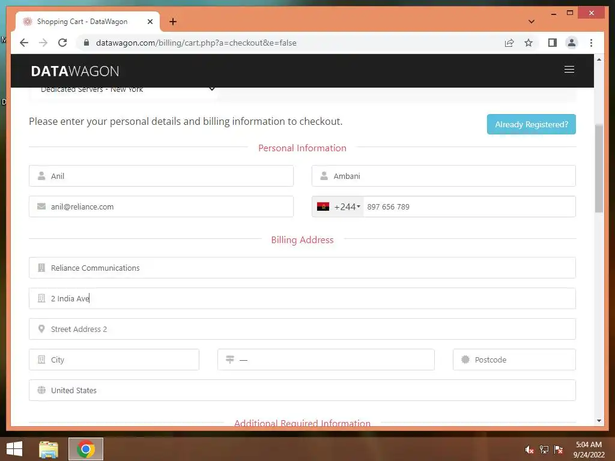Click the network tray icon
The height and width of the screenshot is (461, 615).
(x=544, y=450)
